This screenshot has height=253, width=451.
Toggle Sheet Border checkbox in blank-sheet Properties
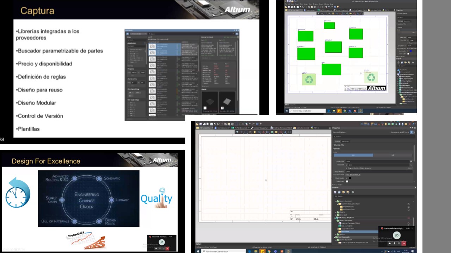pyautogui.click(x=347, y=178)
